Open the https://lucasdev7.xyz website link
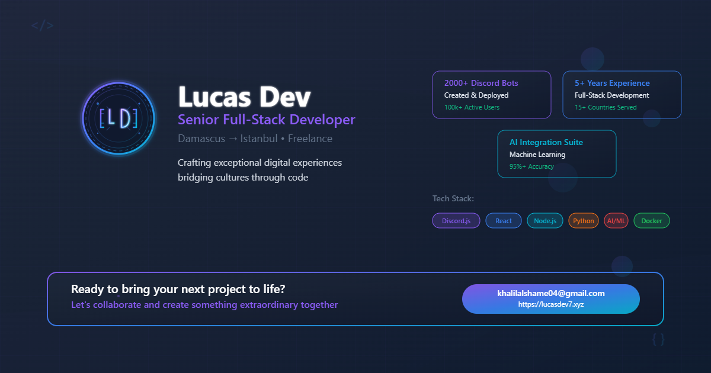This screenshot has width=711, height=373. [x=551, y=304]
